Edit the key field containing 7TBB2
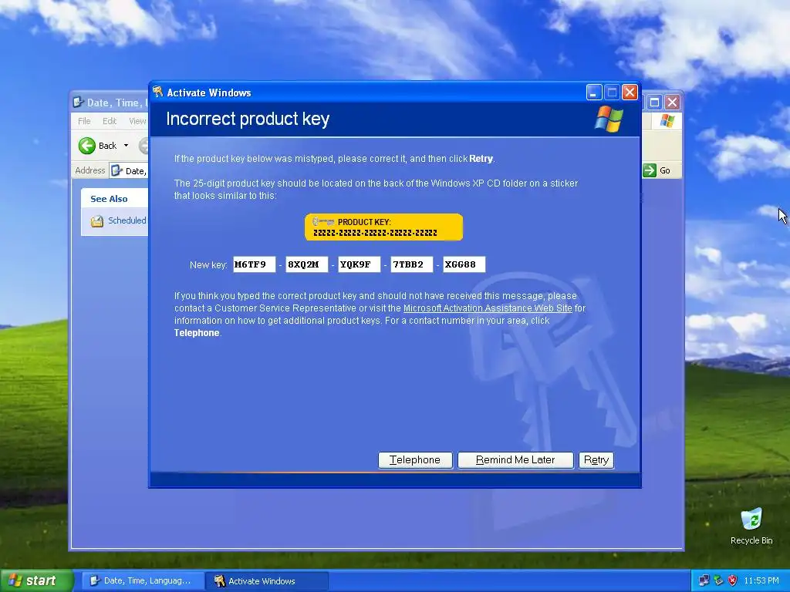Screen dimensions: 790x592 [x=412, y=264]
